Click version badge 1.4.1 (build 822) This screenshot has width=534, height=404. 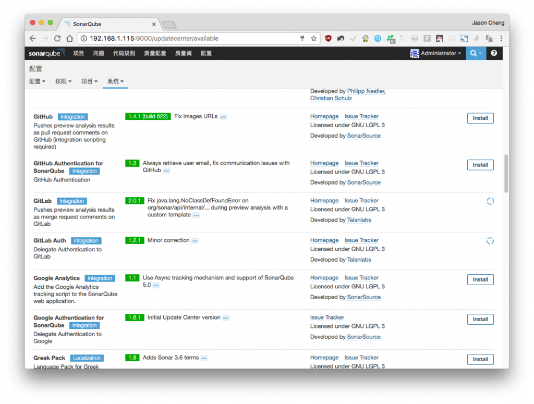pos(148,116)
